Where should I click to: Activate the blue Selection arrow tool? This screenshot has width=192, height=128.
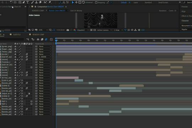click(73, 2)
